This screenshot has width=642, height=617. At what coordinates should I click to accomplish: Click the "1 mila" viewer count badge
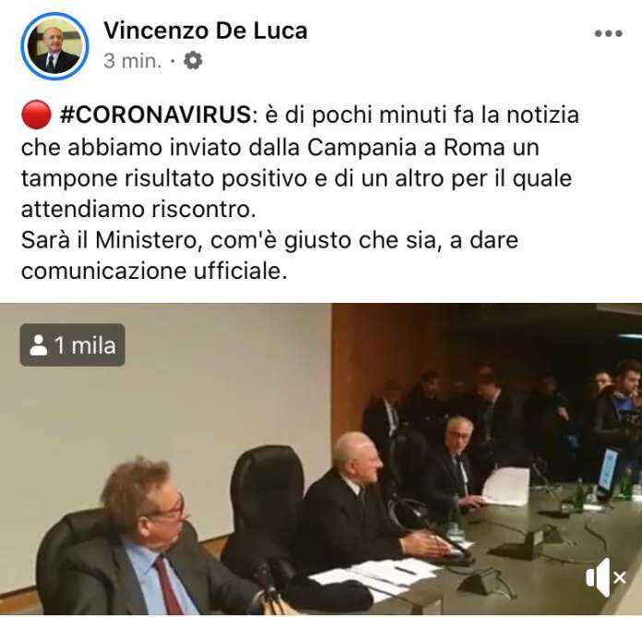pyautogui.click(x=73, y=345)
